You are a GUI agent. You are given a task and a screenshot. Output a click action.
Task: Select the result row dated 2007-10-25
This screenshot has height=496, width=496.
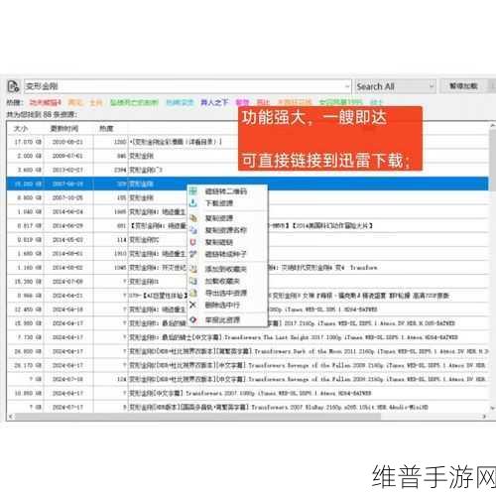point(248,197)
